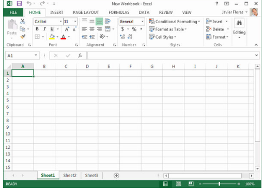
Task: Click the Insert cells button
Action: (217, 22)
